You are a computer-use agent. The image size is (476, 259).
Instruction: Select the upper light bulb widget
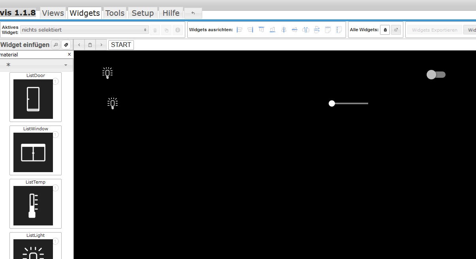coord(107,73)
